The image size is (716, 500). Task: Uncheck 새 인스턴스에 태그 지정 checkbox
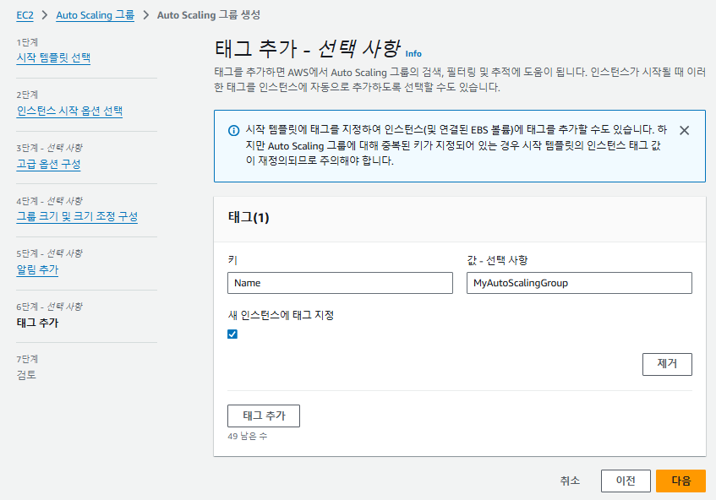tap(232, 334)
